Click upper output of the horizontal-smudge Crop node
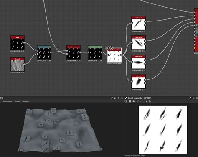The height and width of the screenshot is (157, 198). pyautogui.click(x=145, y=60)
